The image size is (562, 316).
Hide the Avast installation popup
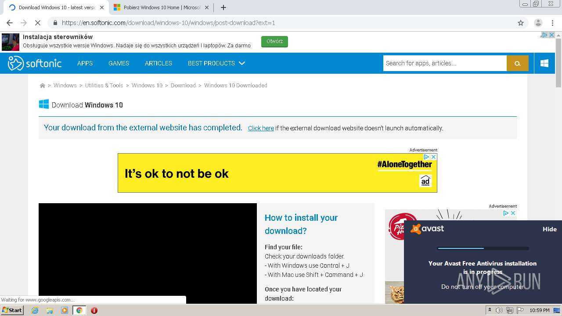tap(549, 229)
